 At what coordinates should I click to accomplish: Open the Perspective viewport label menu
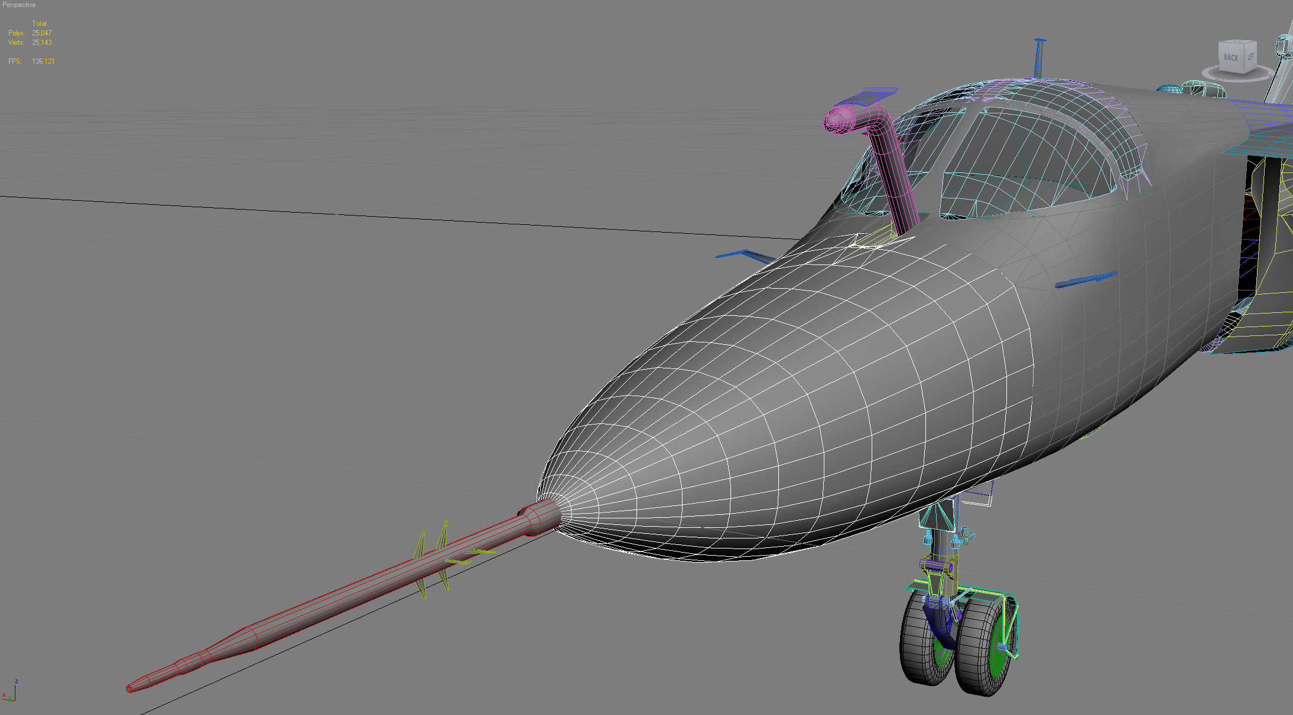coord(19,5)
